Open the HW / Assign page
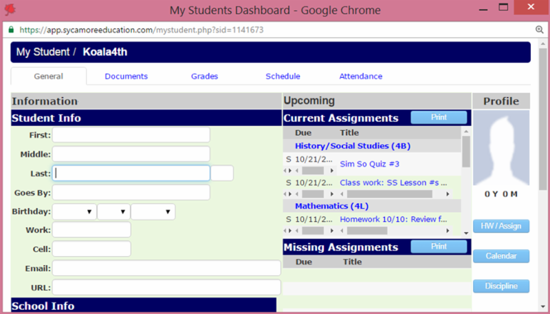Screen dimensions: 550x314 (500, 226)
